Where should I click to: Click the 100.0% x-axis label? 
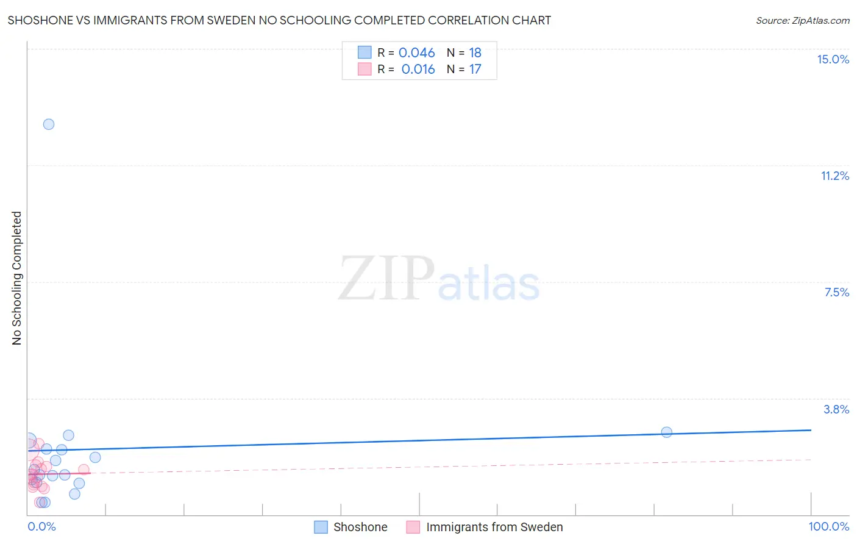[829, 526]
